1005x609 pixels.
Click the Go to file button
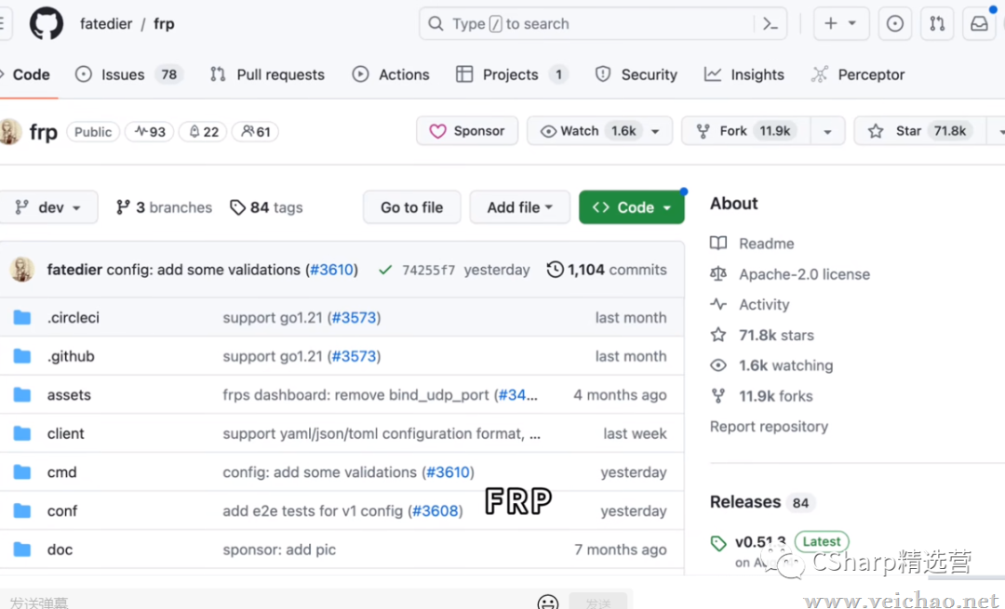point(411,207)
